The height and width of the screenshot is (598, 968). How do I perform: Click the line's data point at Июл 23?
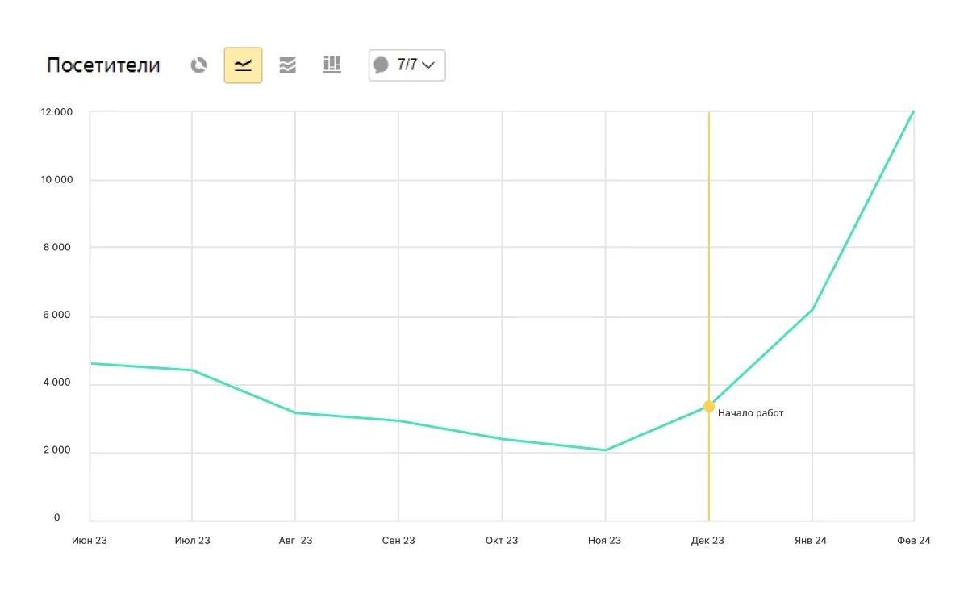point(192,370)
